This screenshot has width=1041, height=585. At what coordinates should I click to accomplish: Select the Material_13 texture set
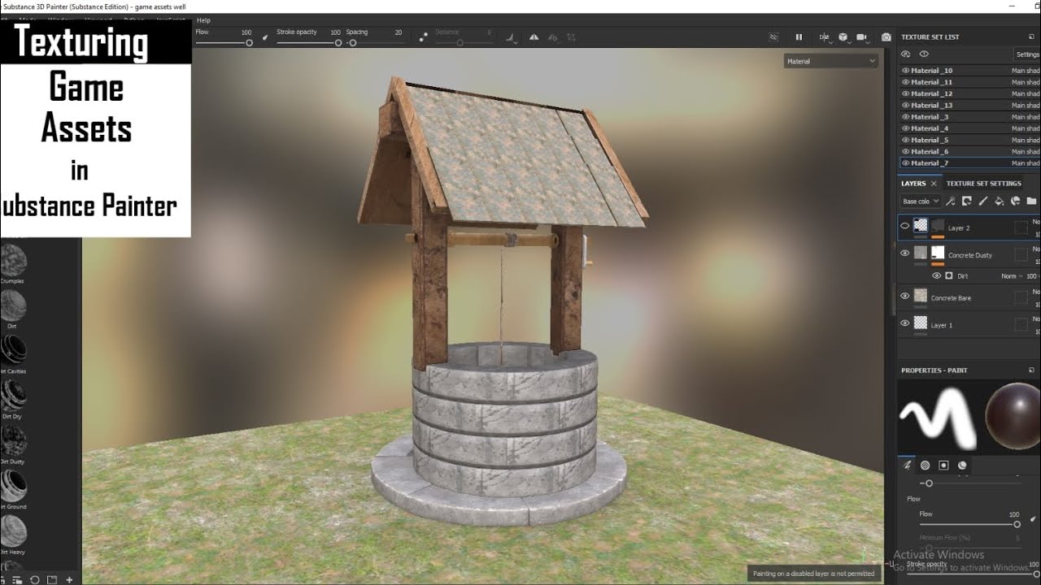970,106
